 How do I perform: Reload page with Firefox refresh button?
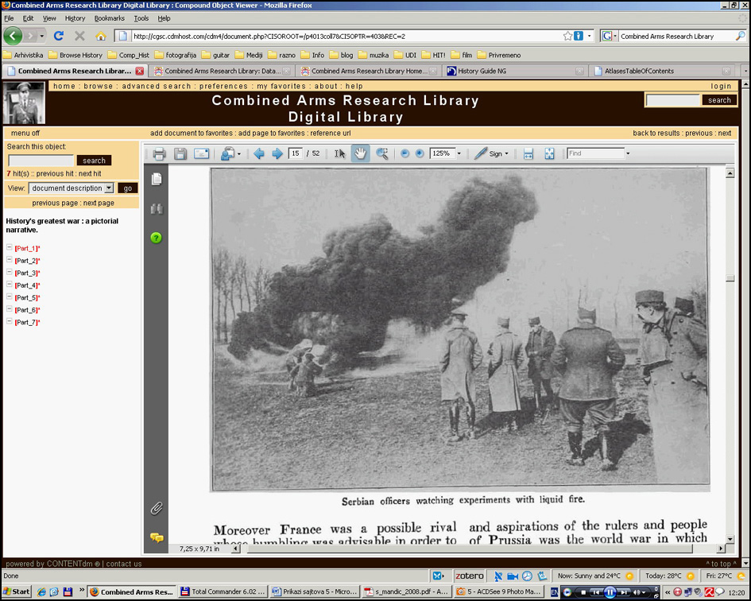pos(58,36)
